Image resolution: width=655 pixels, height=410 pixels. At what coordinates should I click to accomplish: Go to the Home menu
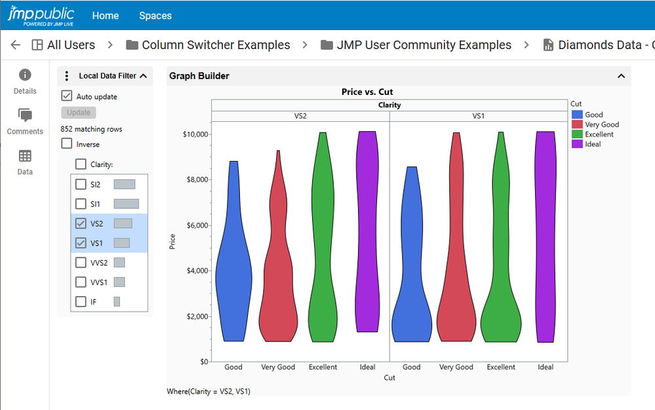pos(106,16)
